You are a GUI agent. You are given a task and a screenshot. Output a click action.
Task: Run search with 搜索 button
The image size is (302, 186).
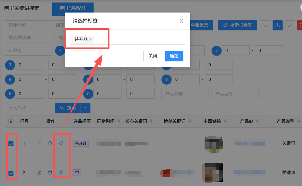coord(68,108)
